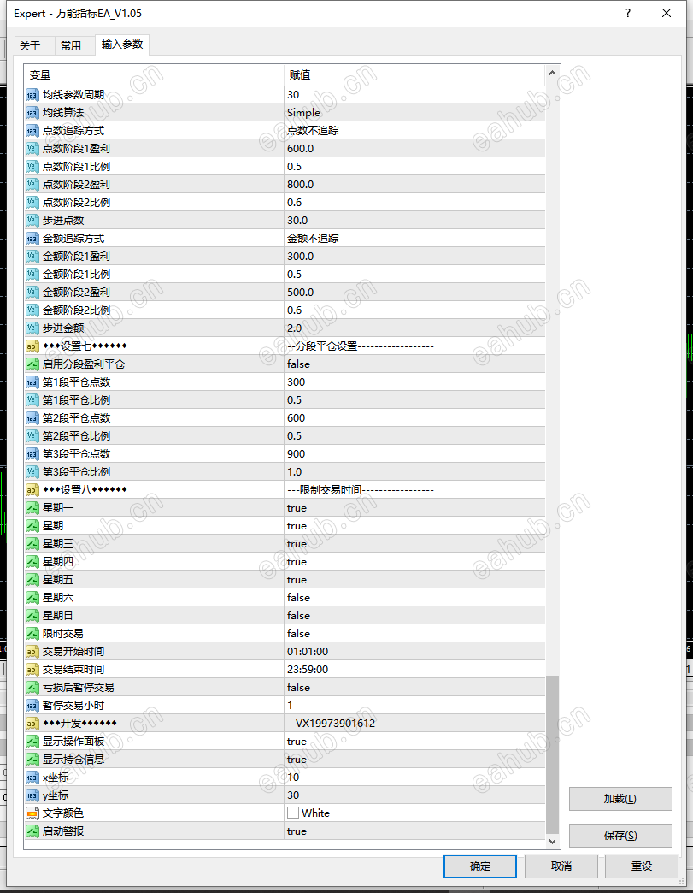Open the 星期六 false value dropdown
Viewport: 693px width, 893px height.
(414, 598)
